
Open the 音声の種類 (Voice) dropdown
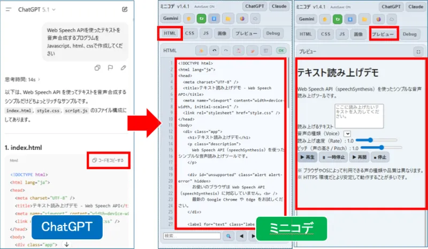click(x=347, y=133)
